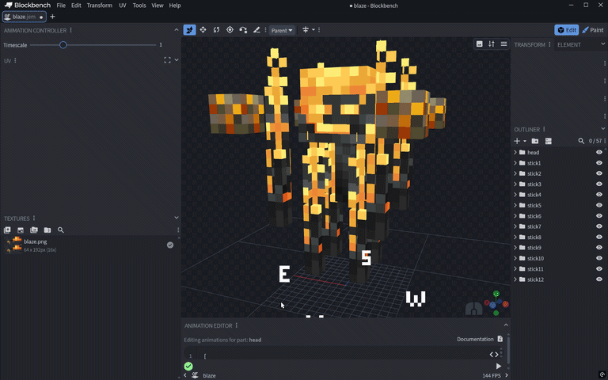Collapse the Textures panel
This screenshot has width=608, height=380.
(177, 218)
